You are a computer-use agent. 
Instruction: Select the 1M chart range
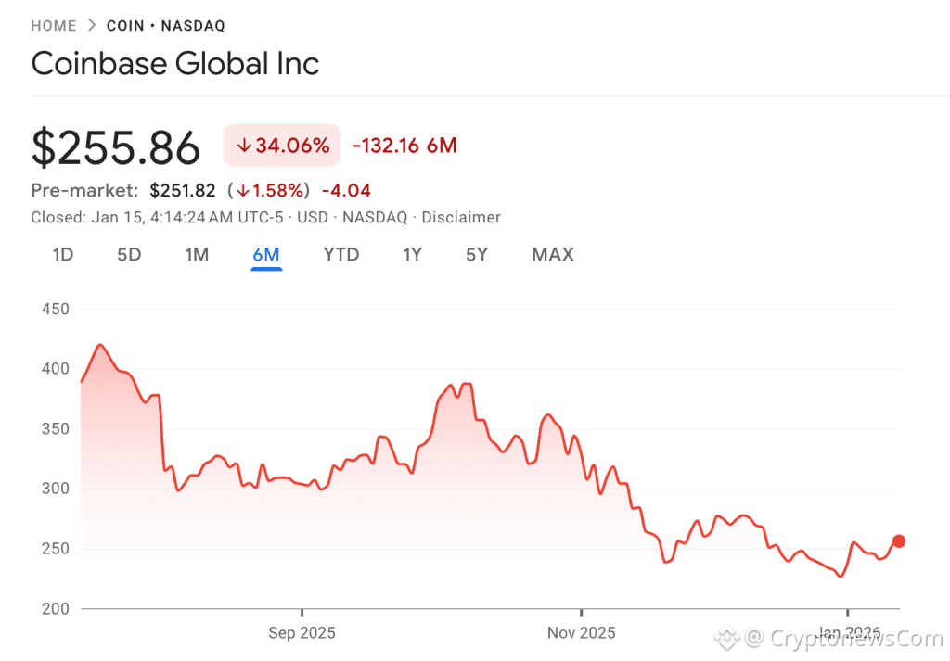coord(197,254)
